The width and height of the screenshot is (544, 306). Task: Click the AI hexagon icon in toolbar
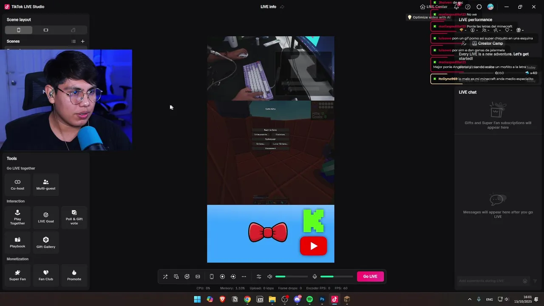(x=187, y=277)
